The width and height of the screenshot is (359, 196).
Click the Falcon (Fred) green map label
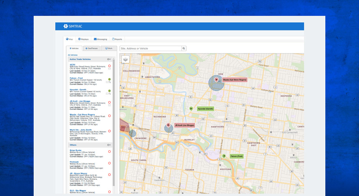pos(237,156)
